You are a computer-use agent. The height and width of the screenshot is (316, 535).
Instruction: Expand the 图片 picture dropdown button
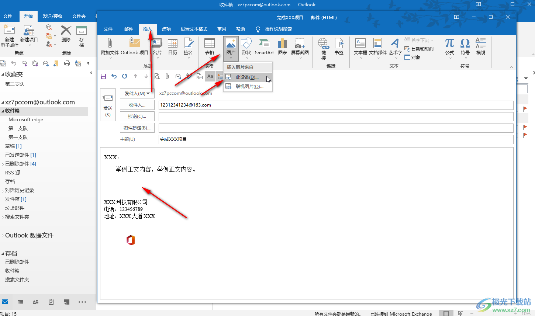tap(231, 57)
